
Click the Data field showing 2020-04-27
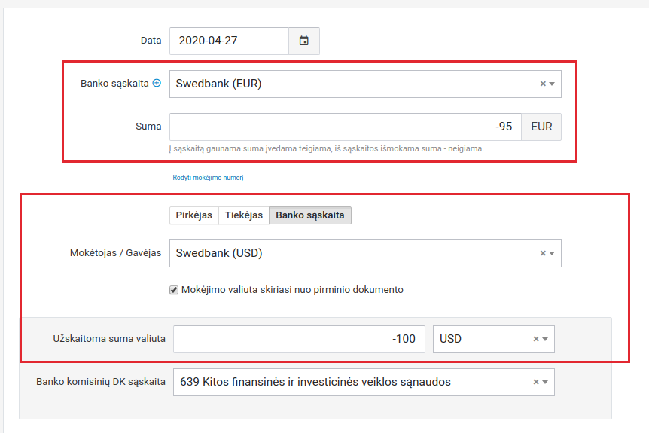(x=229, y=41)
